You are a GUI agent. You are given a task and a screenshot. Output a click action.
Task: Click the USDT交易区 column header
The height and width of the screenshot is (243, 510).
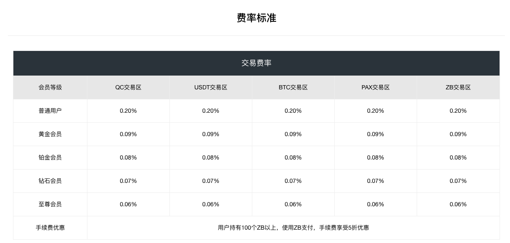210,87
